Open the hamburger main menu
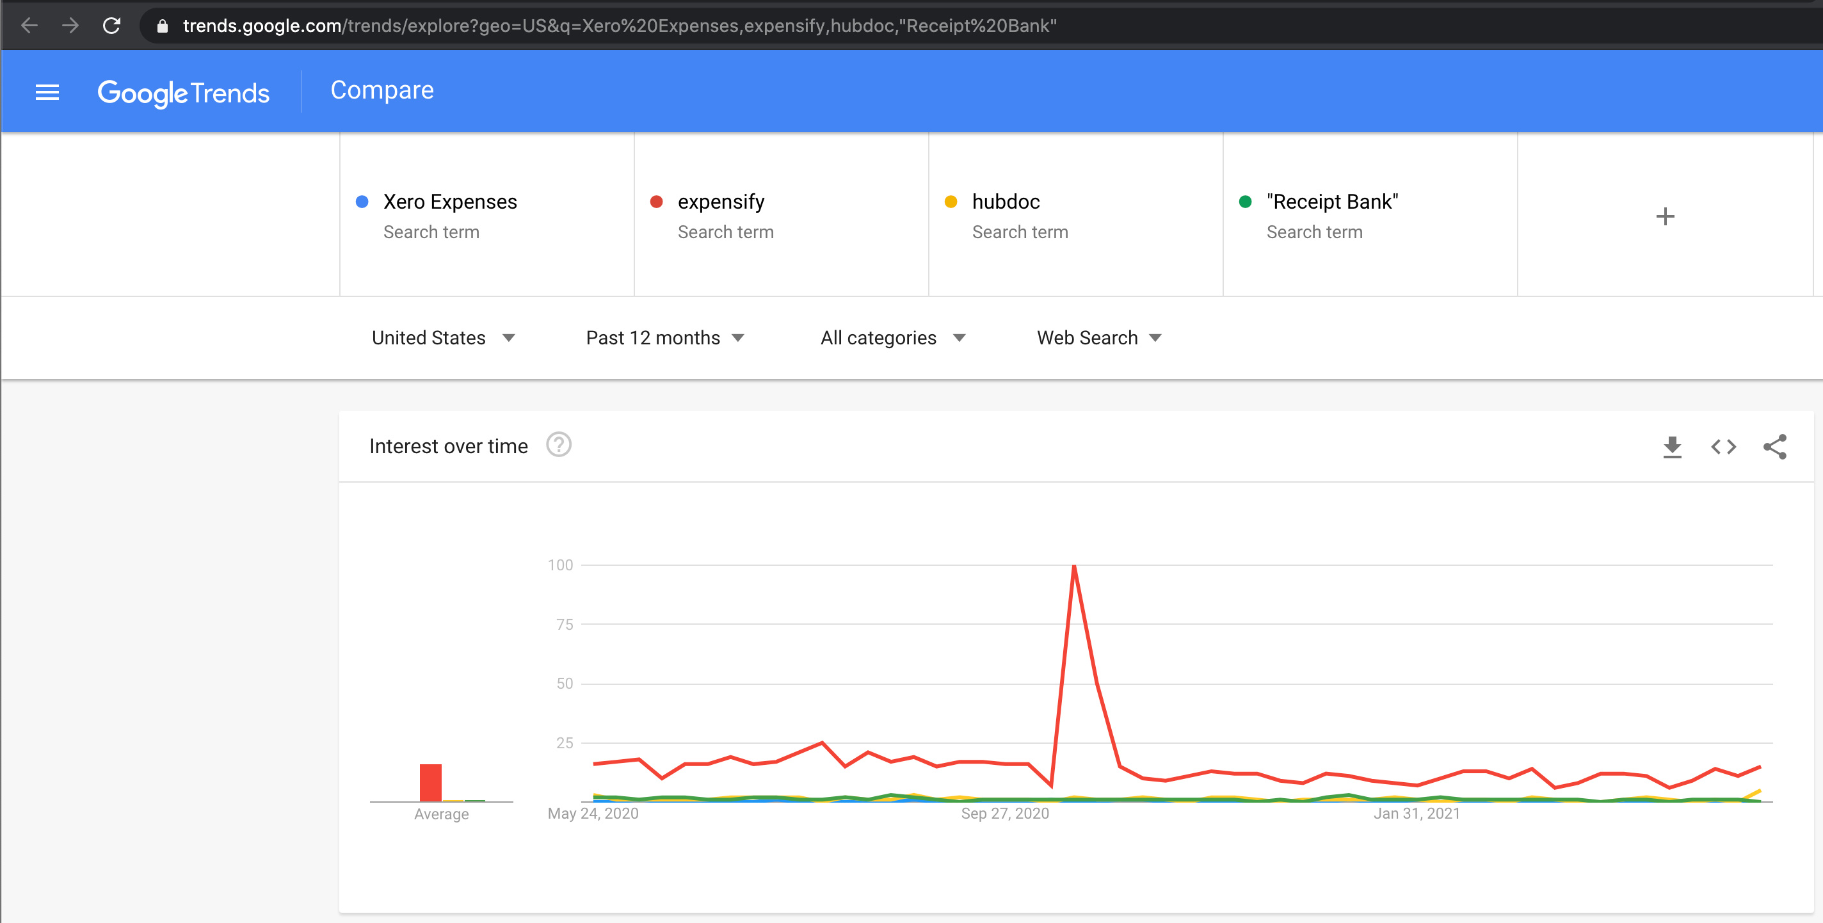The width and height of the screenshot is (1823, 923). (47, 92)
